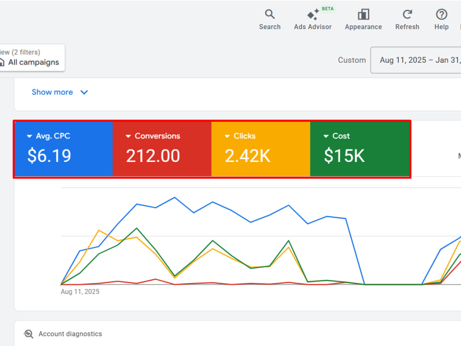Select the red Conversions 212.00 card
Viewport: 461px width, 346px height.
pos(162,149)
